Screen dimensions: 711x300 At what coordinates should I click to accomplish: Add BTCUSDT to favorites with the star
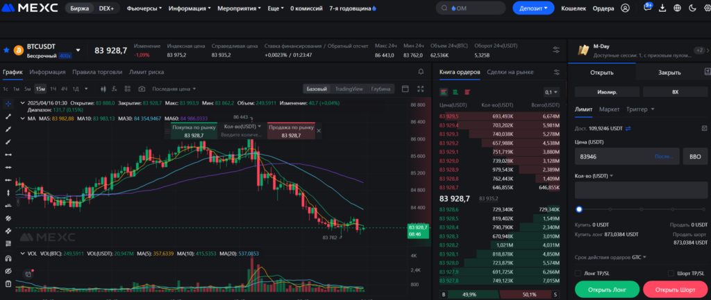pyautogui.click(x=6, y=50)
